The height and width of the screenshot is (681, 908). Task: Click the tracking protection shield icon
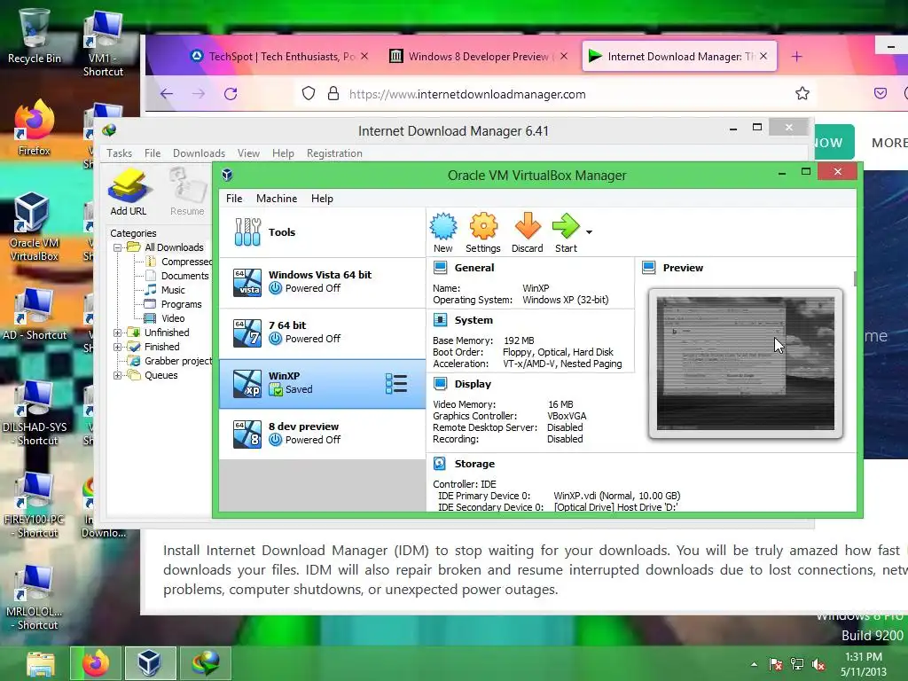pyautogui.click(x=309, y=93)
